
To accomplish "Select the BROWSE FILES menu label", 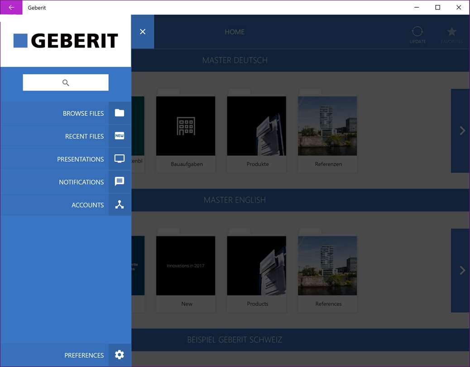I will pos(83,113).
